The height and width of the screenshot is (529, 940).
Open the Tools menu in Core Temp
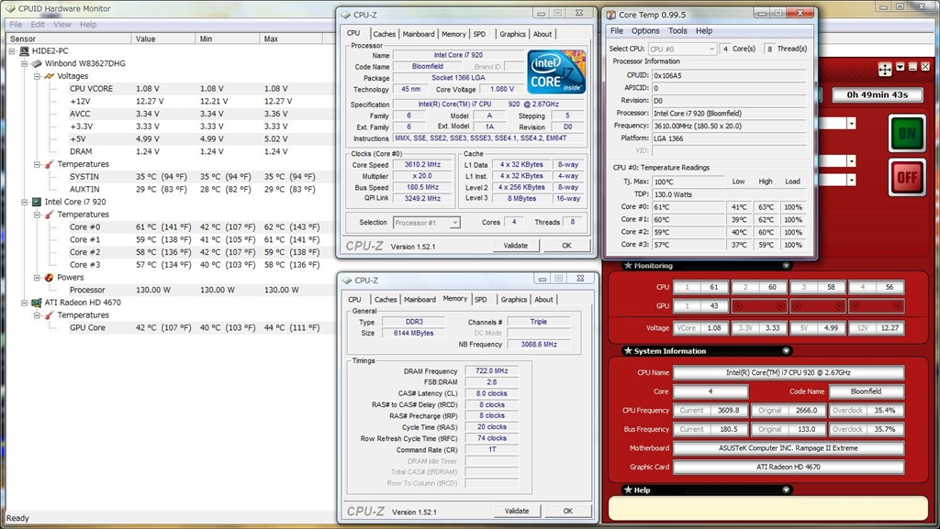(677, 31)
